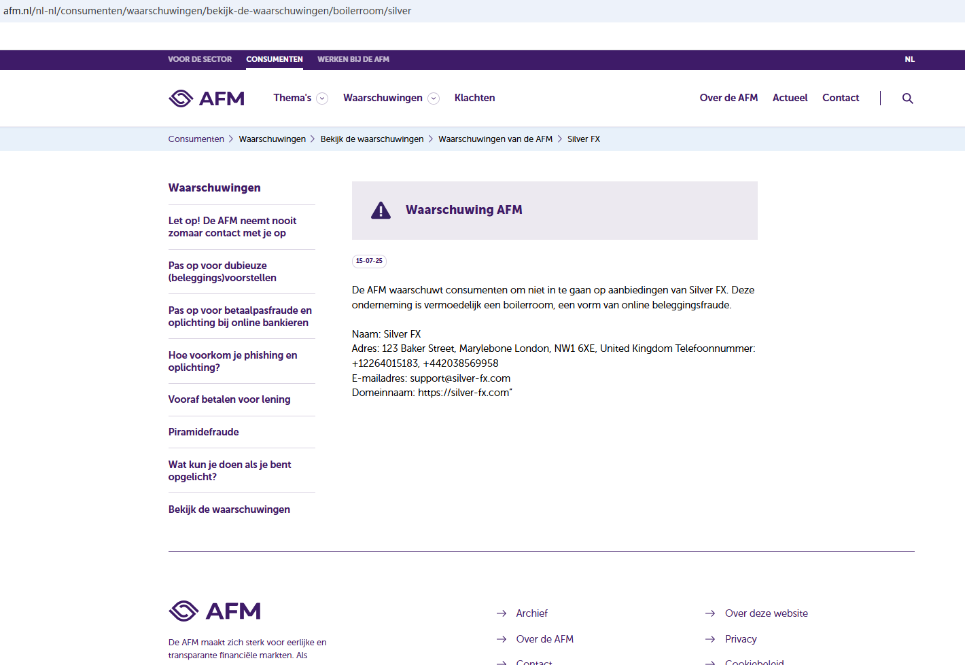Switch to the Voor de sector tab

pos(200,59)
